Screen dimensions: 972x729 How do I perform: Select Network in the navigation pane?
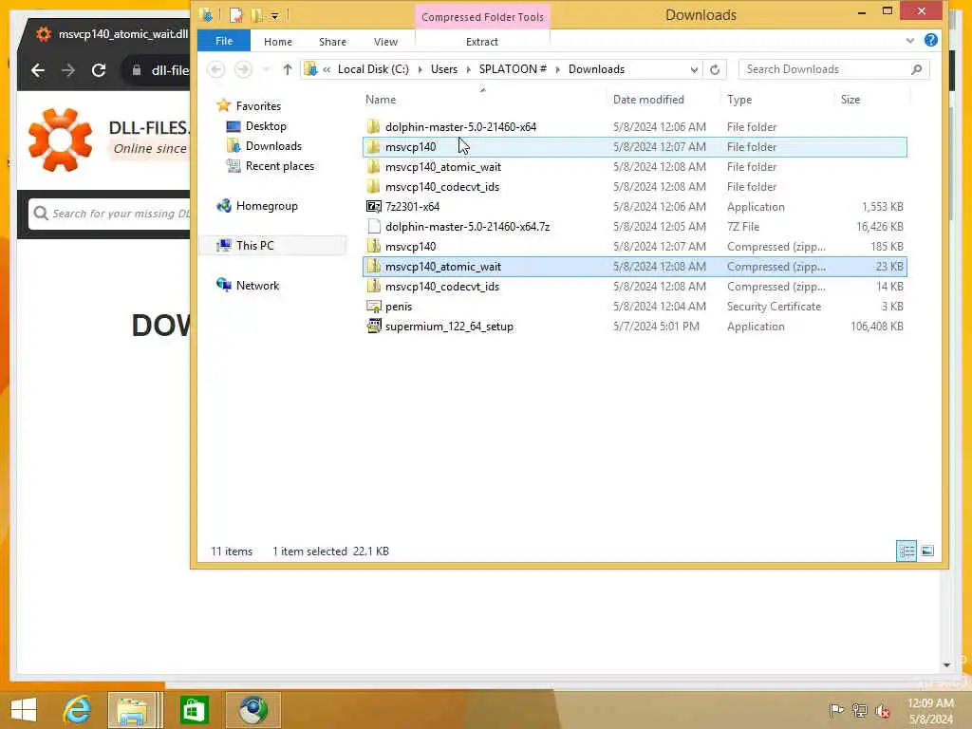[x=257, y=285]
